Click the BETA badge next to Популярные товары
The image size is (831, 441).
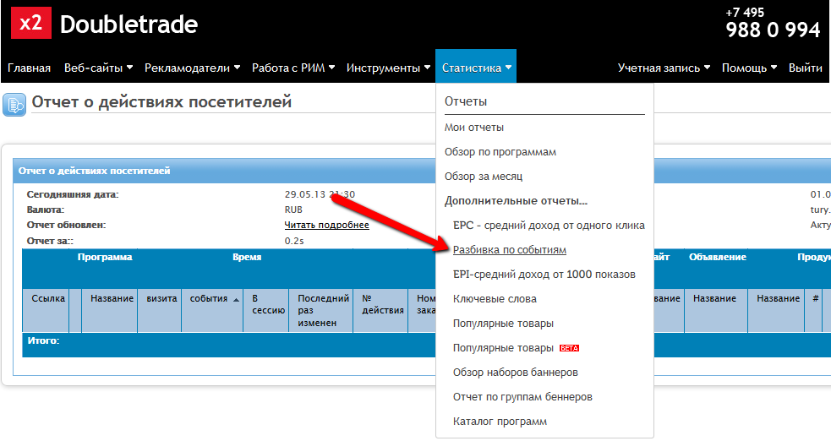coord(569,348)
